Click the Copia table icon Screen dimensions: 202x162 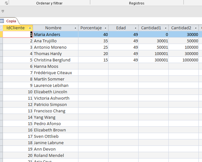click(x=2, y=21)
